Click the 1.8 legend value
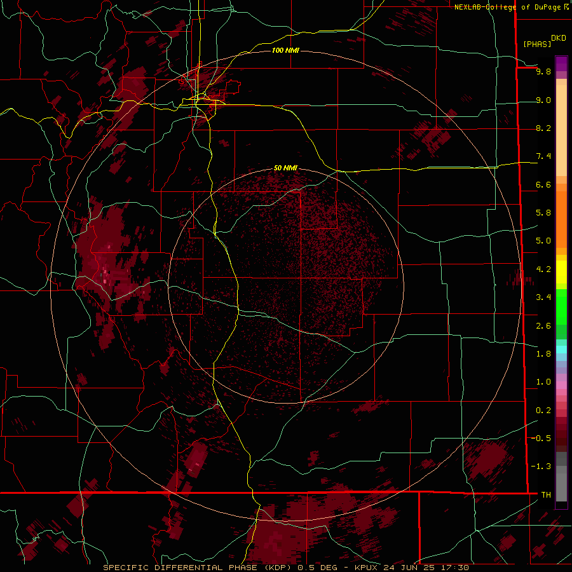Screen dimensions: 572x572 (x=543, y=354)
